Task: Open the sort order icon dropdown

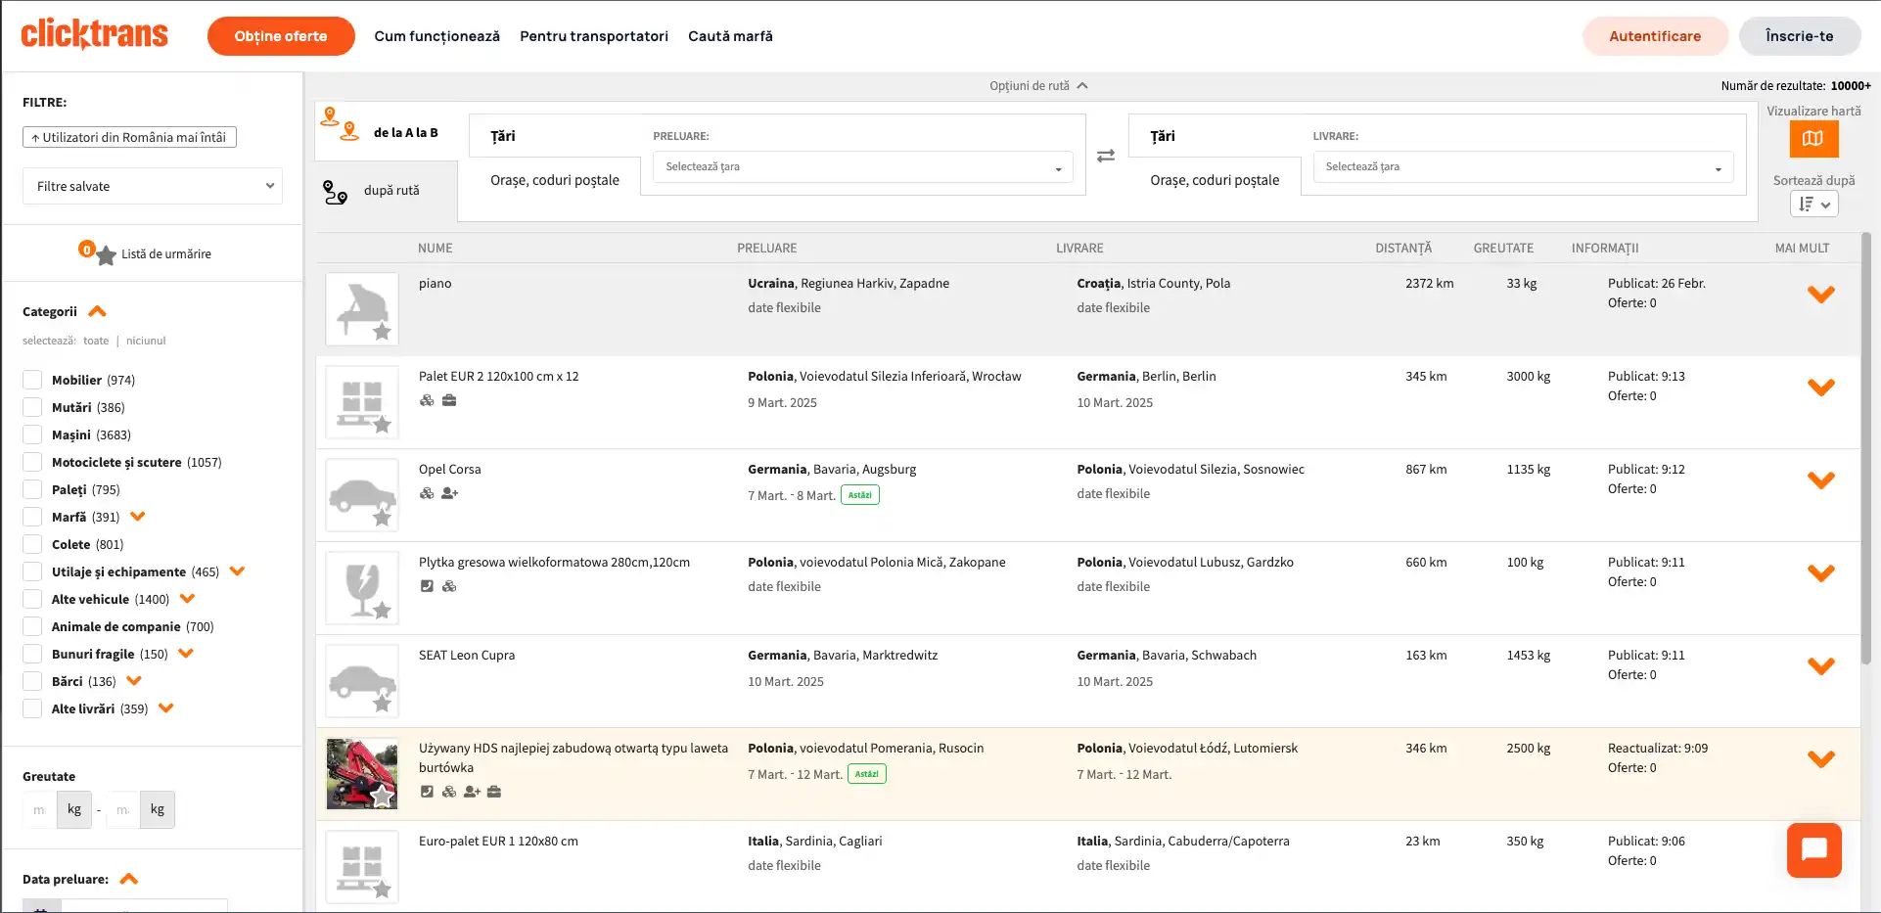Action: tap(1813, 204)
